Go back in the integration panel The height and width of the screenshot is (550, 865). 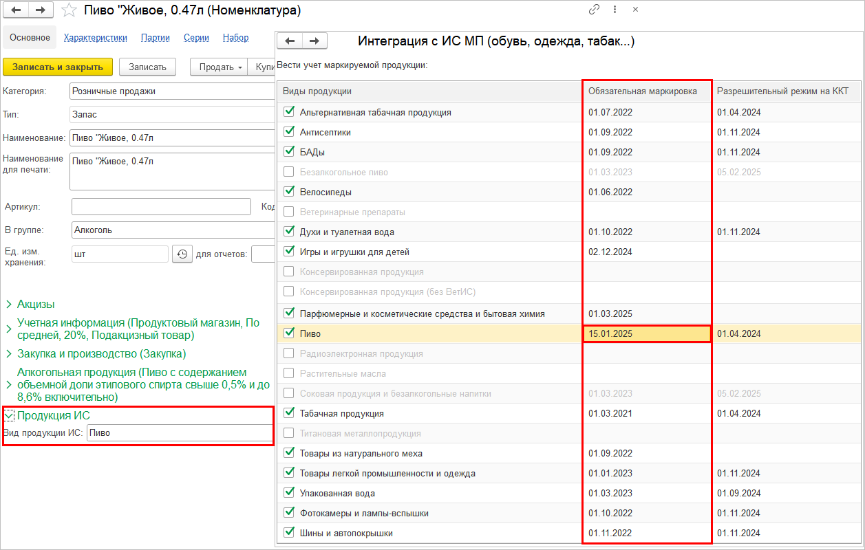pos(290,41)
